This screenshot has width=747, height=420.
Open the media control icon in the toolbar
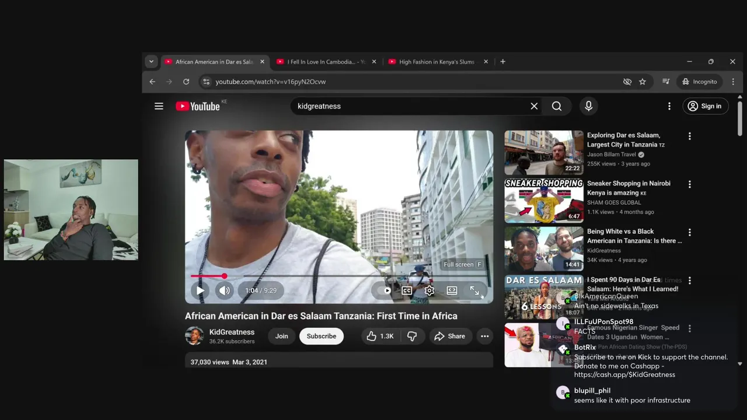(666, 82)
